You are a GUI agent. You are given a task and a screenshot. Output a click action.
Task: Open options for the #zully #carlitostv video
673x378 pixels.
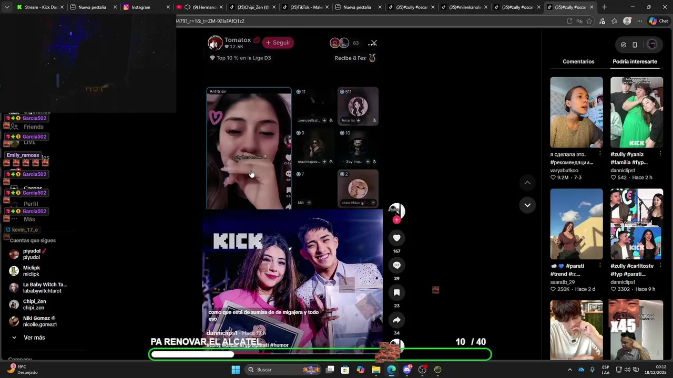tap(660, 266)
